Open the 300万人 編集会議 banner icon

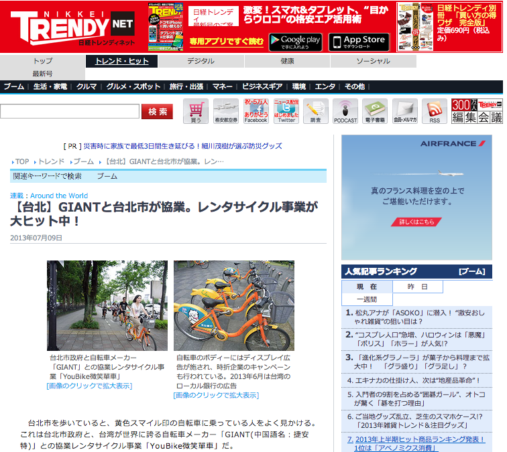[x=477, y=111]
